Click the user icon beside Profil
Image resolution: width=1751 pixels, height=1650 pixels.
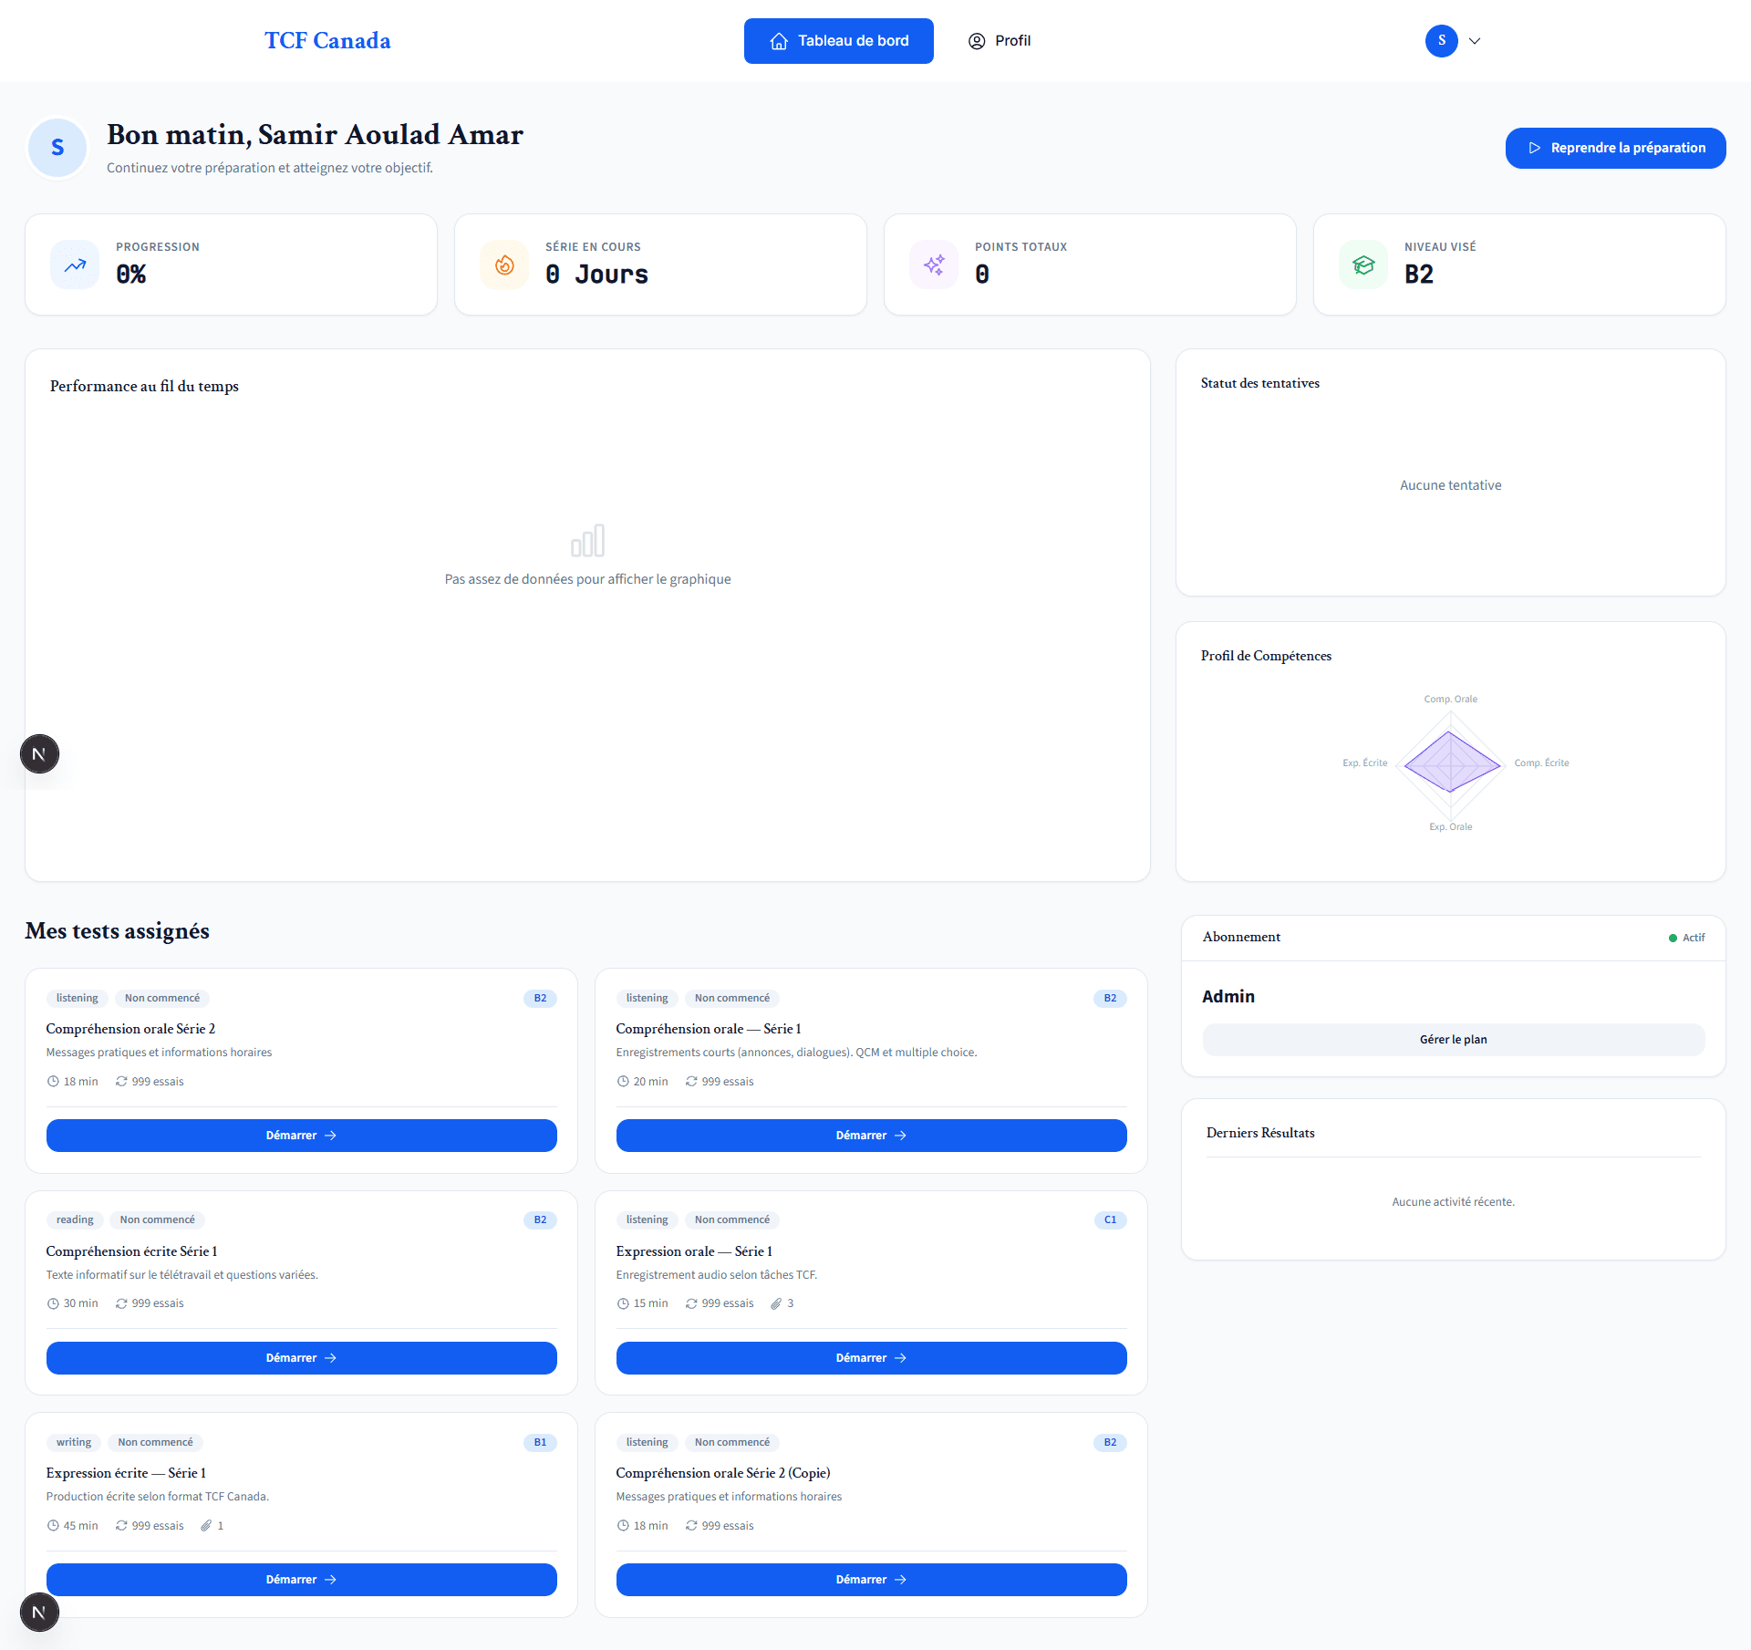977,41
